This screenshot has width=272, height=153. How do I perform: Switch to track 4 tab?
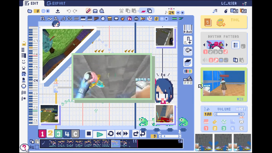pyautogui.click(x=67, y=134)
